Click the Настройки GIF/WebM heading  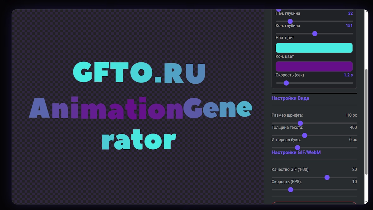296,152
